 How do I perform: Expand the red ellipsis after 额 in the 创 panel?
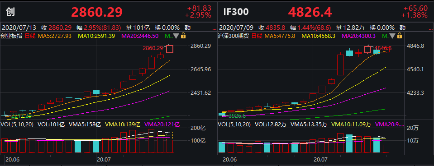click(x=214, y=29)
